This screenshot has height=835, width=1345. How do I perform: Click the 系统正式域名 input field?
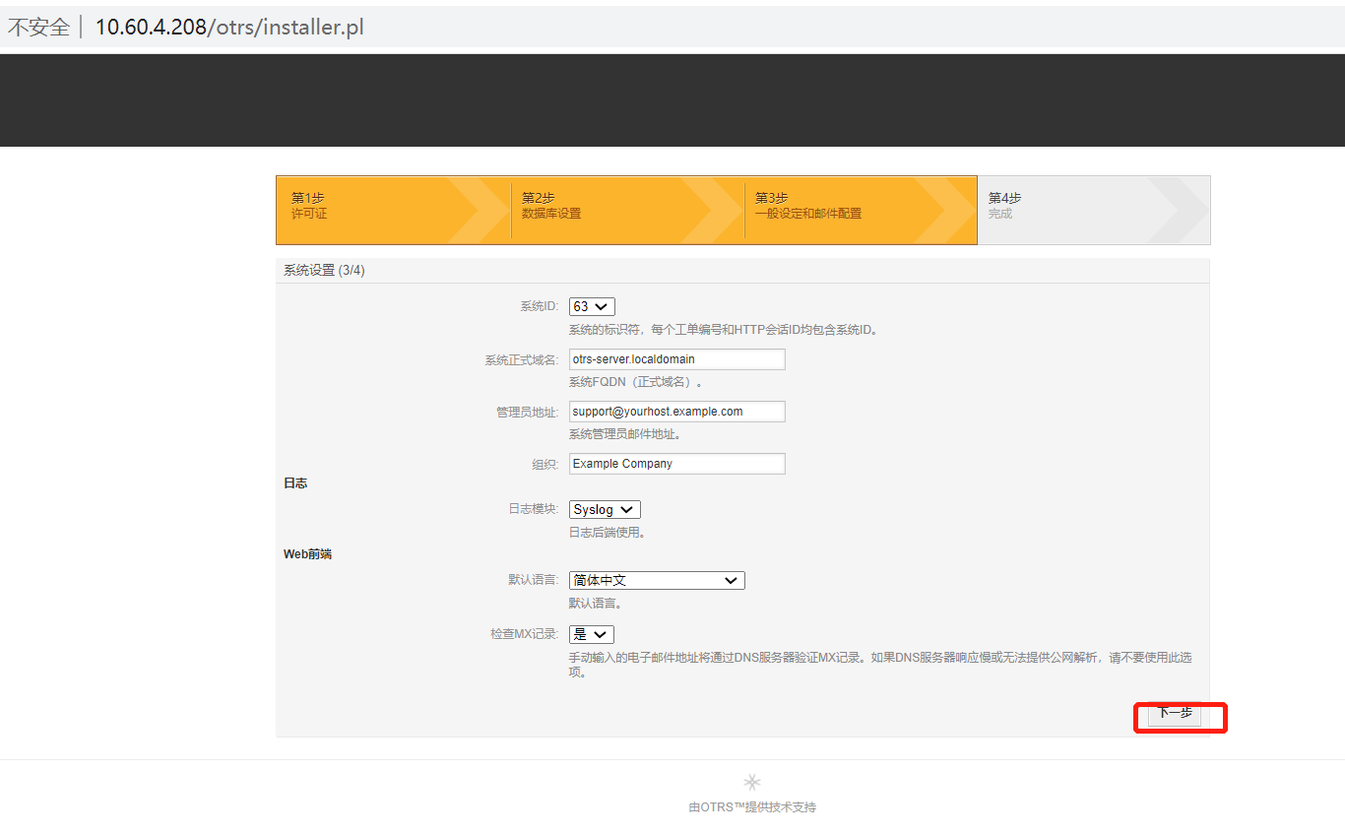676,358
